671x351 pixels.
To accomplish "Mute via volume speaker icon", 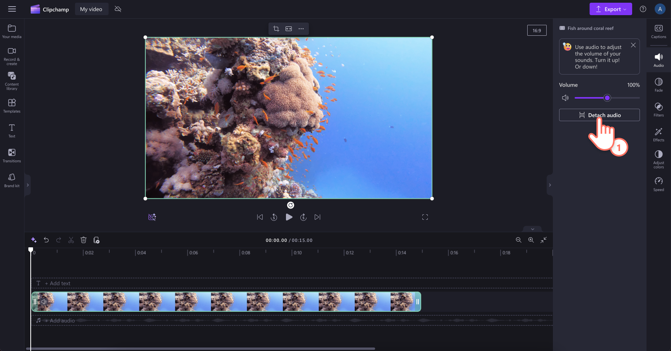I will (565, 98).
